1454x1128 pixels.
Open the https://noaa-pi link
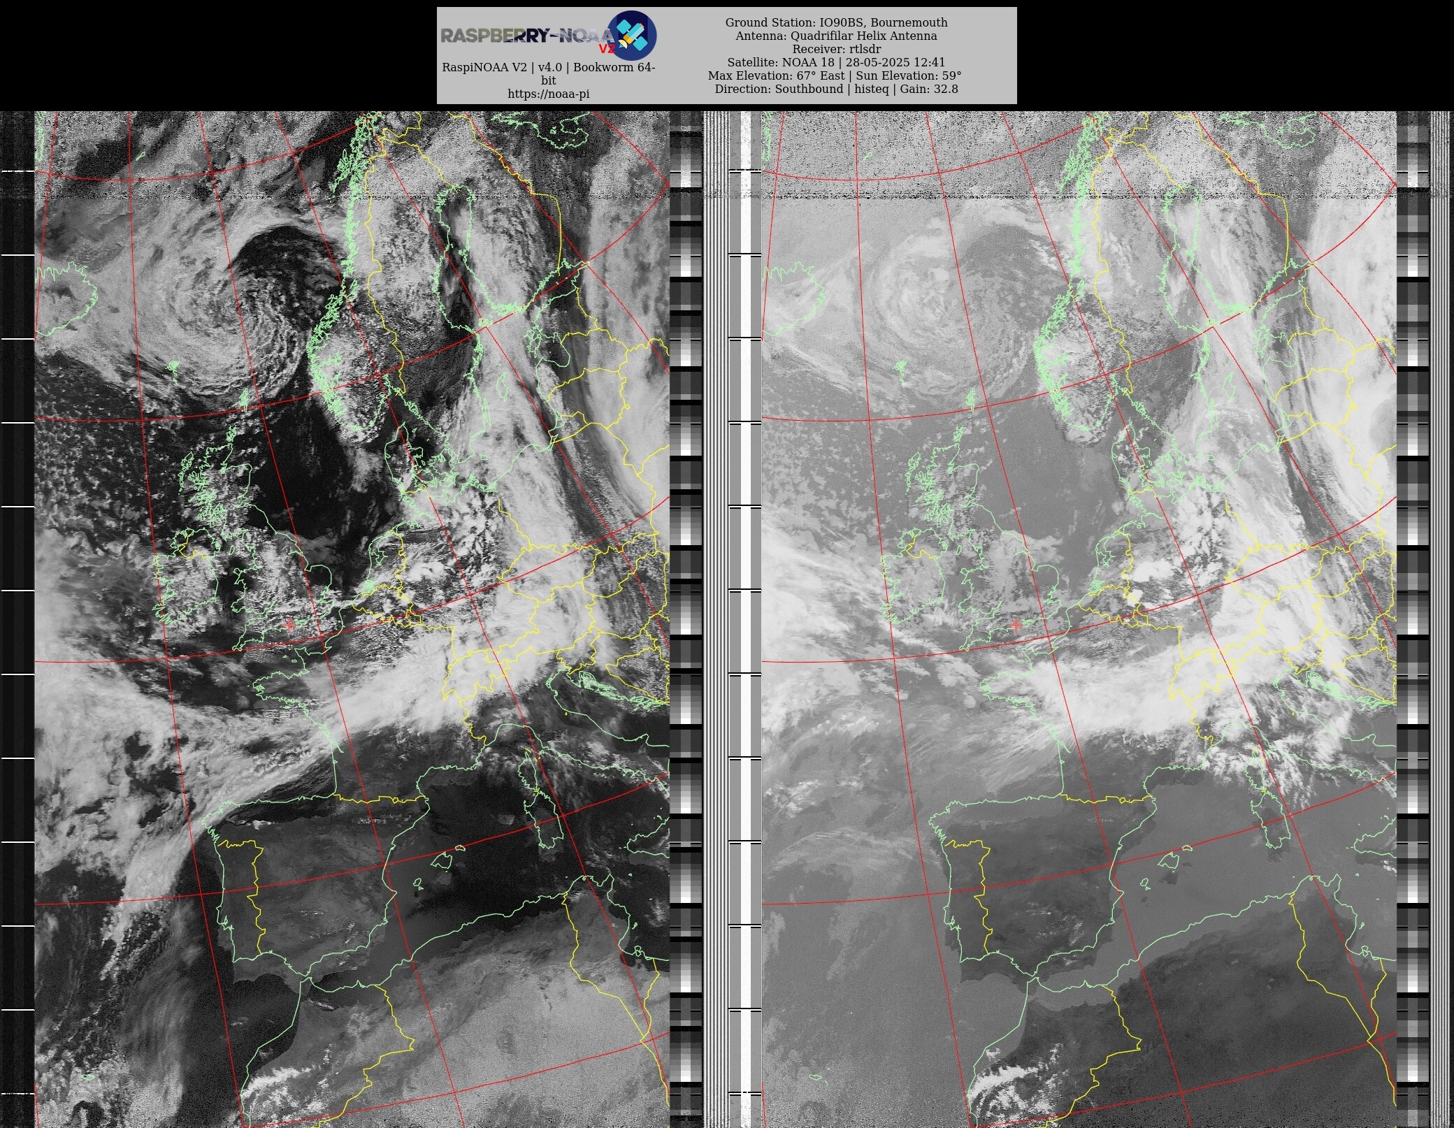pos(549,94)
